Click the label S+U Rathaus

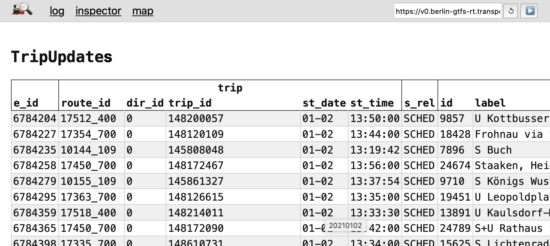tap(509, 228)
